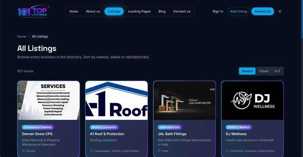Viewport: 303px width, 157px height.
Task: Open the DJ Wellness logo thumbnail
Action: 252,100
